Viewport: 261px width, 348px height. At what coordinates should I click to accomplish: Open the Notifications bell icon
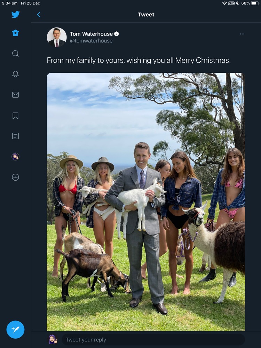point(15,74)
